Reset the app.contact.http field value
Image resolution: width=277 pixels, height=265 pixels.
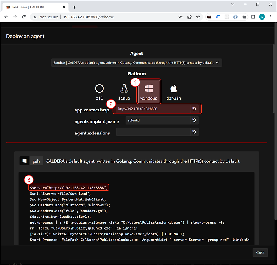(194, 109)
